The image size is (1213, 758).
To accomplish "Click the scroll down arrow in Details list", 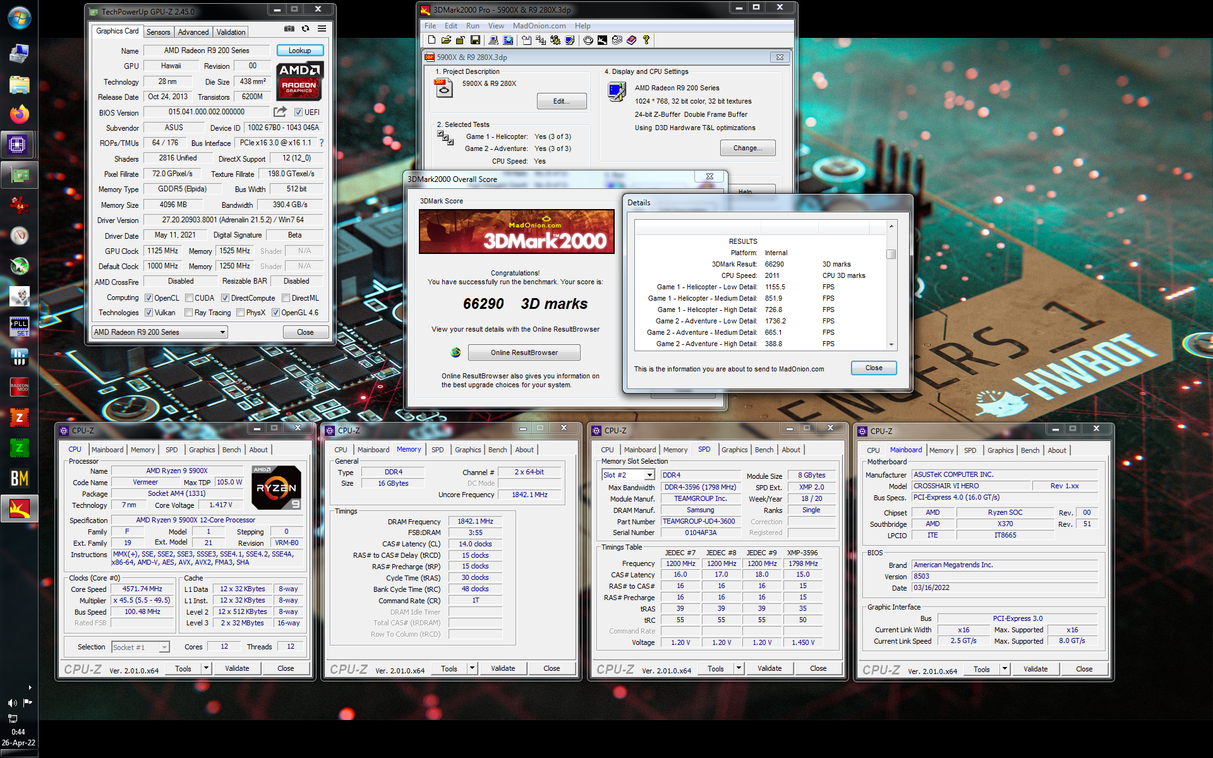I will point(891,345).
